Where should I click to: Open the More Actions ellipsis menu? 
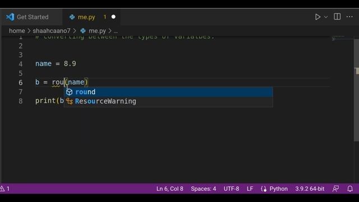pos(349,17)
